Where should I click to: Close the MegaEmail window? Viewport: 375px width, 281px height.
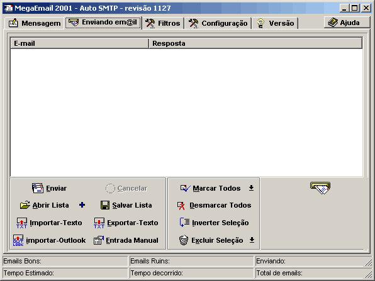(x=366, y=8)
